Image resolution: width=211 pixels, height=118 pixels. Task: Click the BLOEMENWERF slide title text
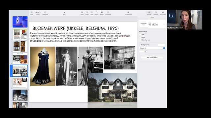click(75, 29)
